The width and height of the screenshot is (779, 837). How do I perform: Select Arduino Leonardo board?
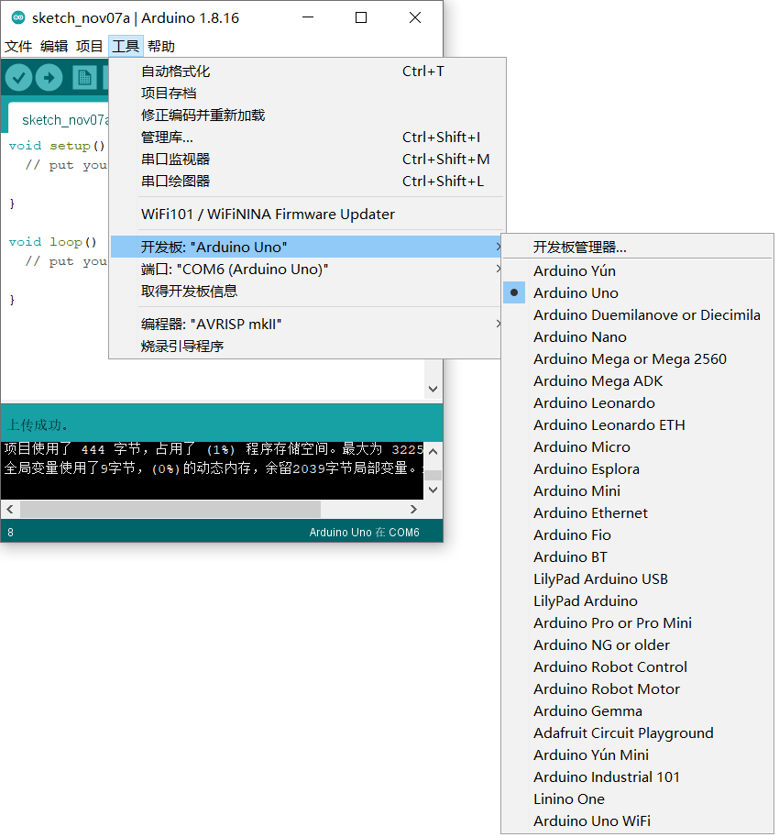coord(638,403)
